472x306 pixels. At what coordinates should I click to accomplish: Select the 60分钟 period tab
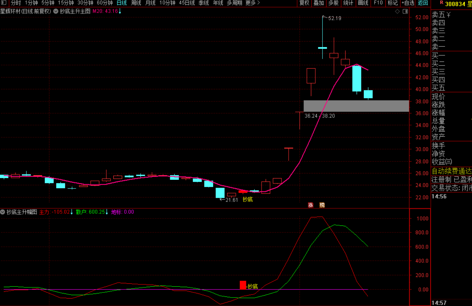coord(105,3)
